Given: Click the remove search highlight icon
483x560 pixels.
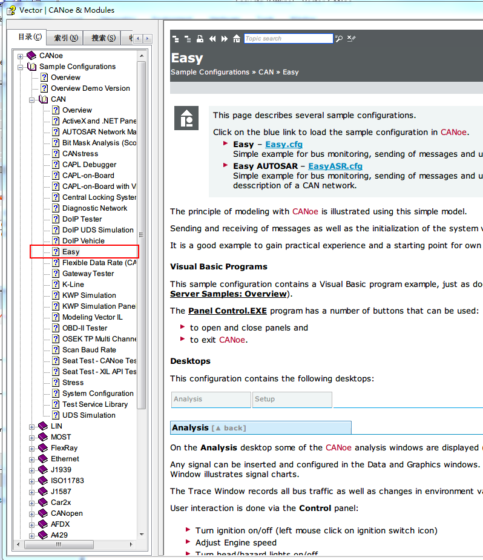Looking at the screenshot, I should tap(352, 39).
